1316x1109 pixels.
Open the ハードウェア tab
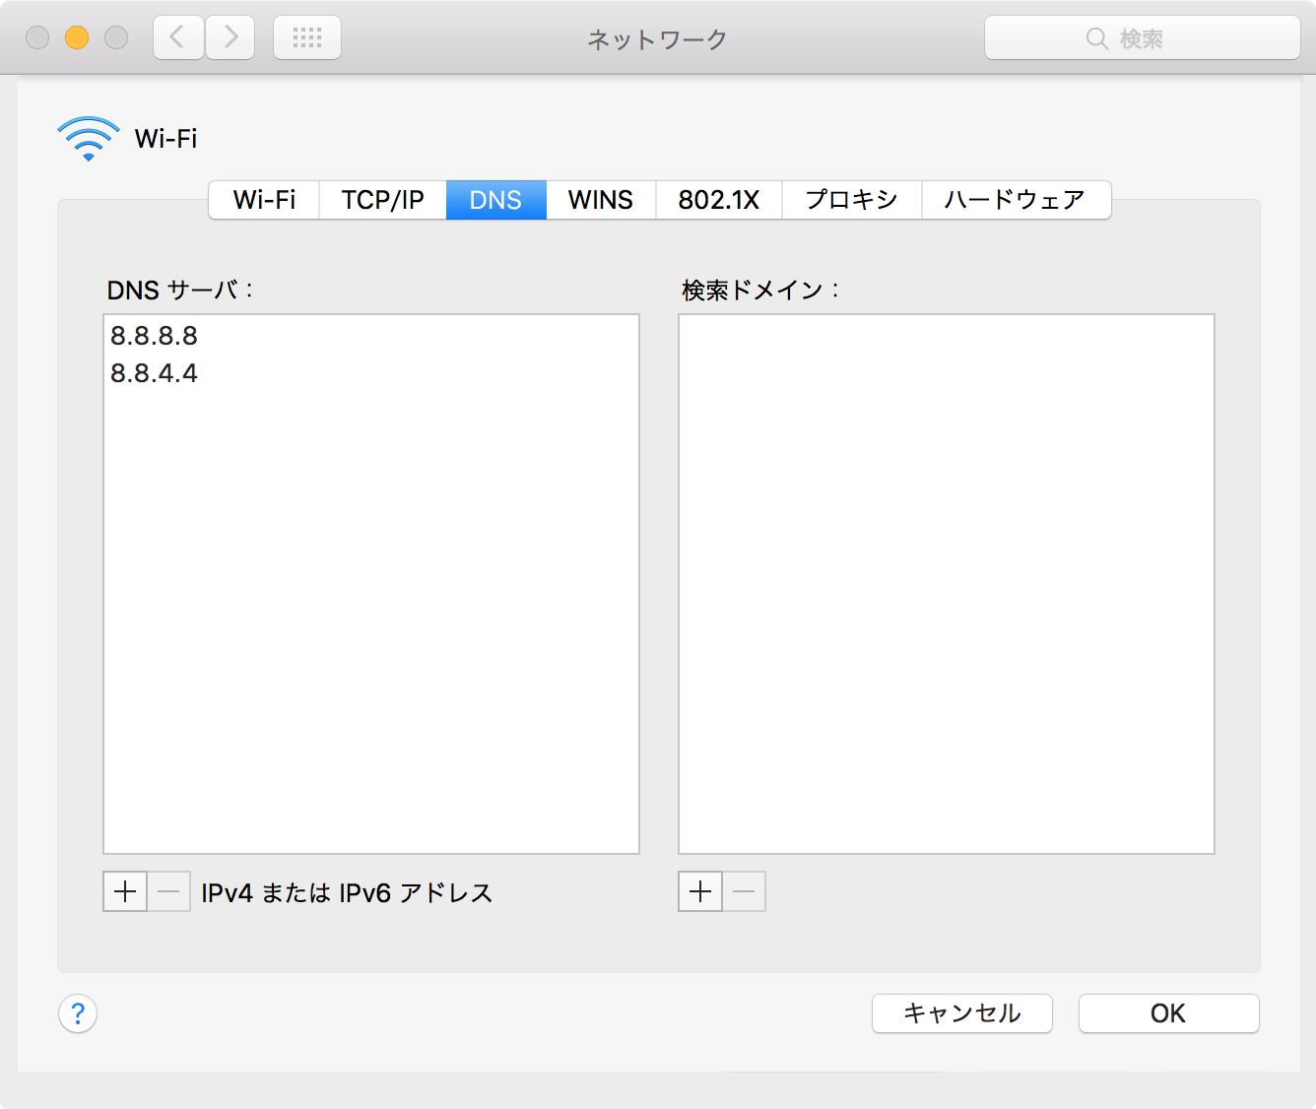click(1015, 200)
